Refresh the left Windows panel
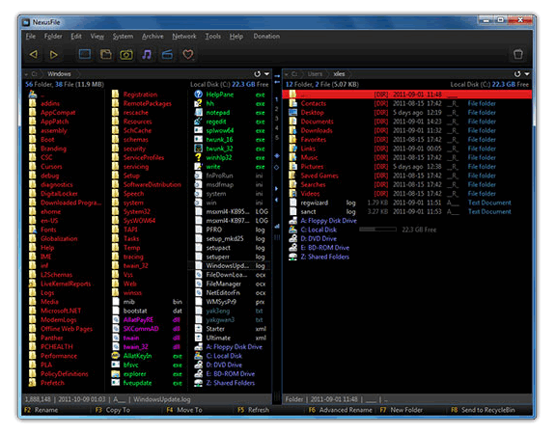The width and height of the screenshot is (555, 434). pyautogui.click(x=258, y=74)
